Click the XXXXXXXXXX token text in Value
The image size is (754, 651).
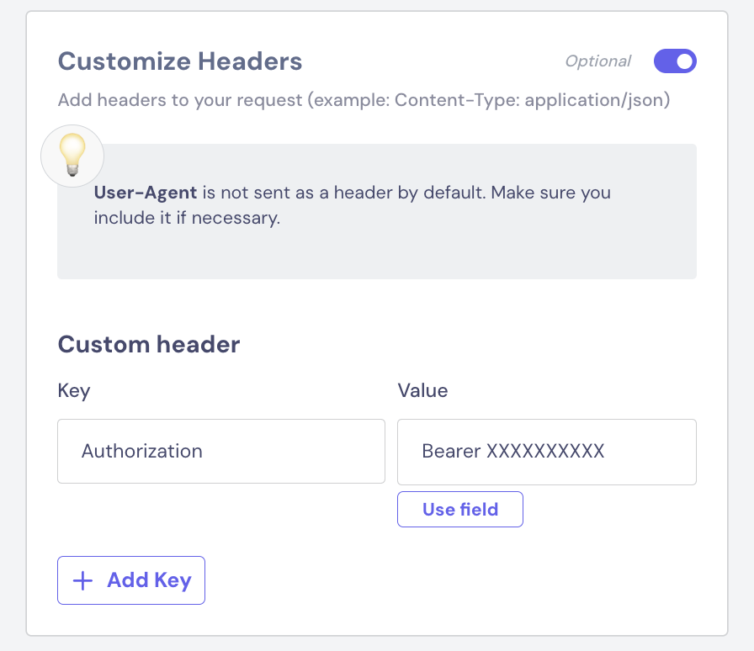[545, 451]
